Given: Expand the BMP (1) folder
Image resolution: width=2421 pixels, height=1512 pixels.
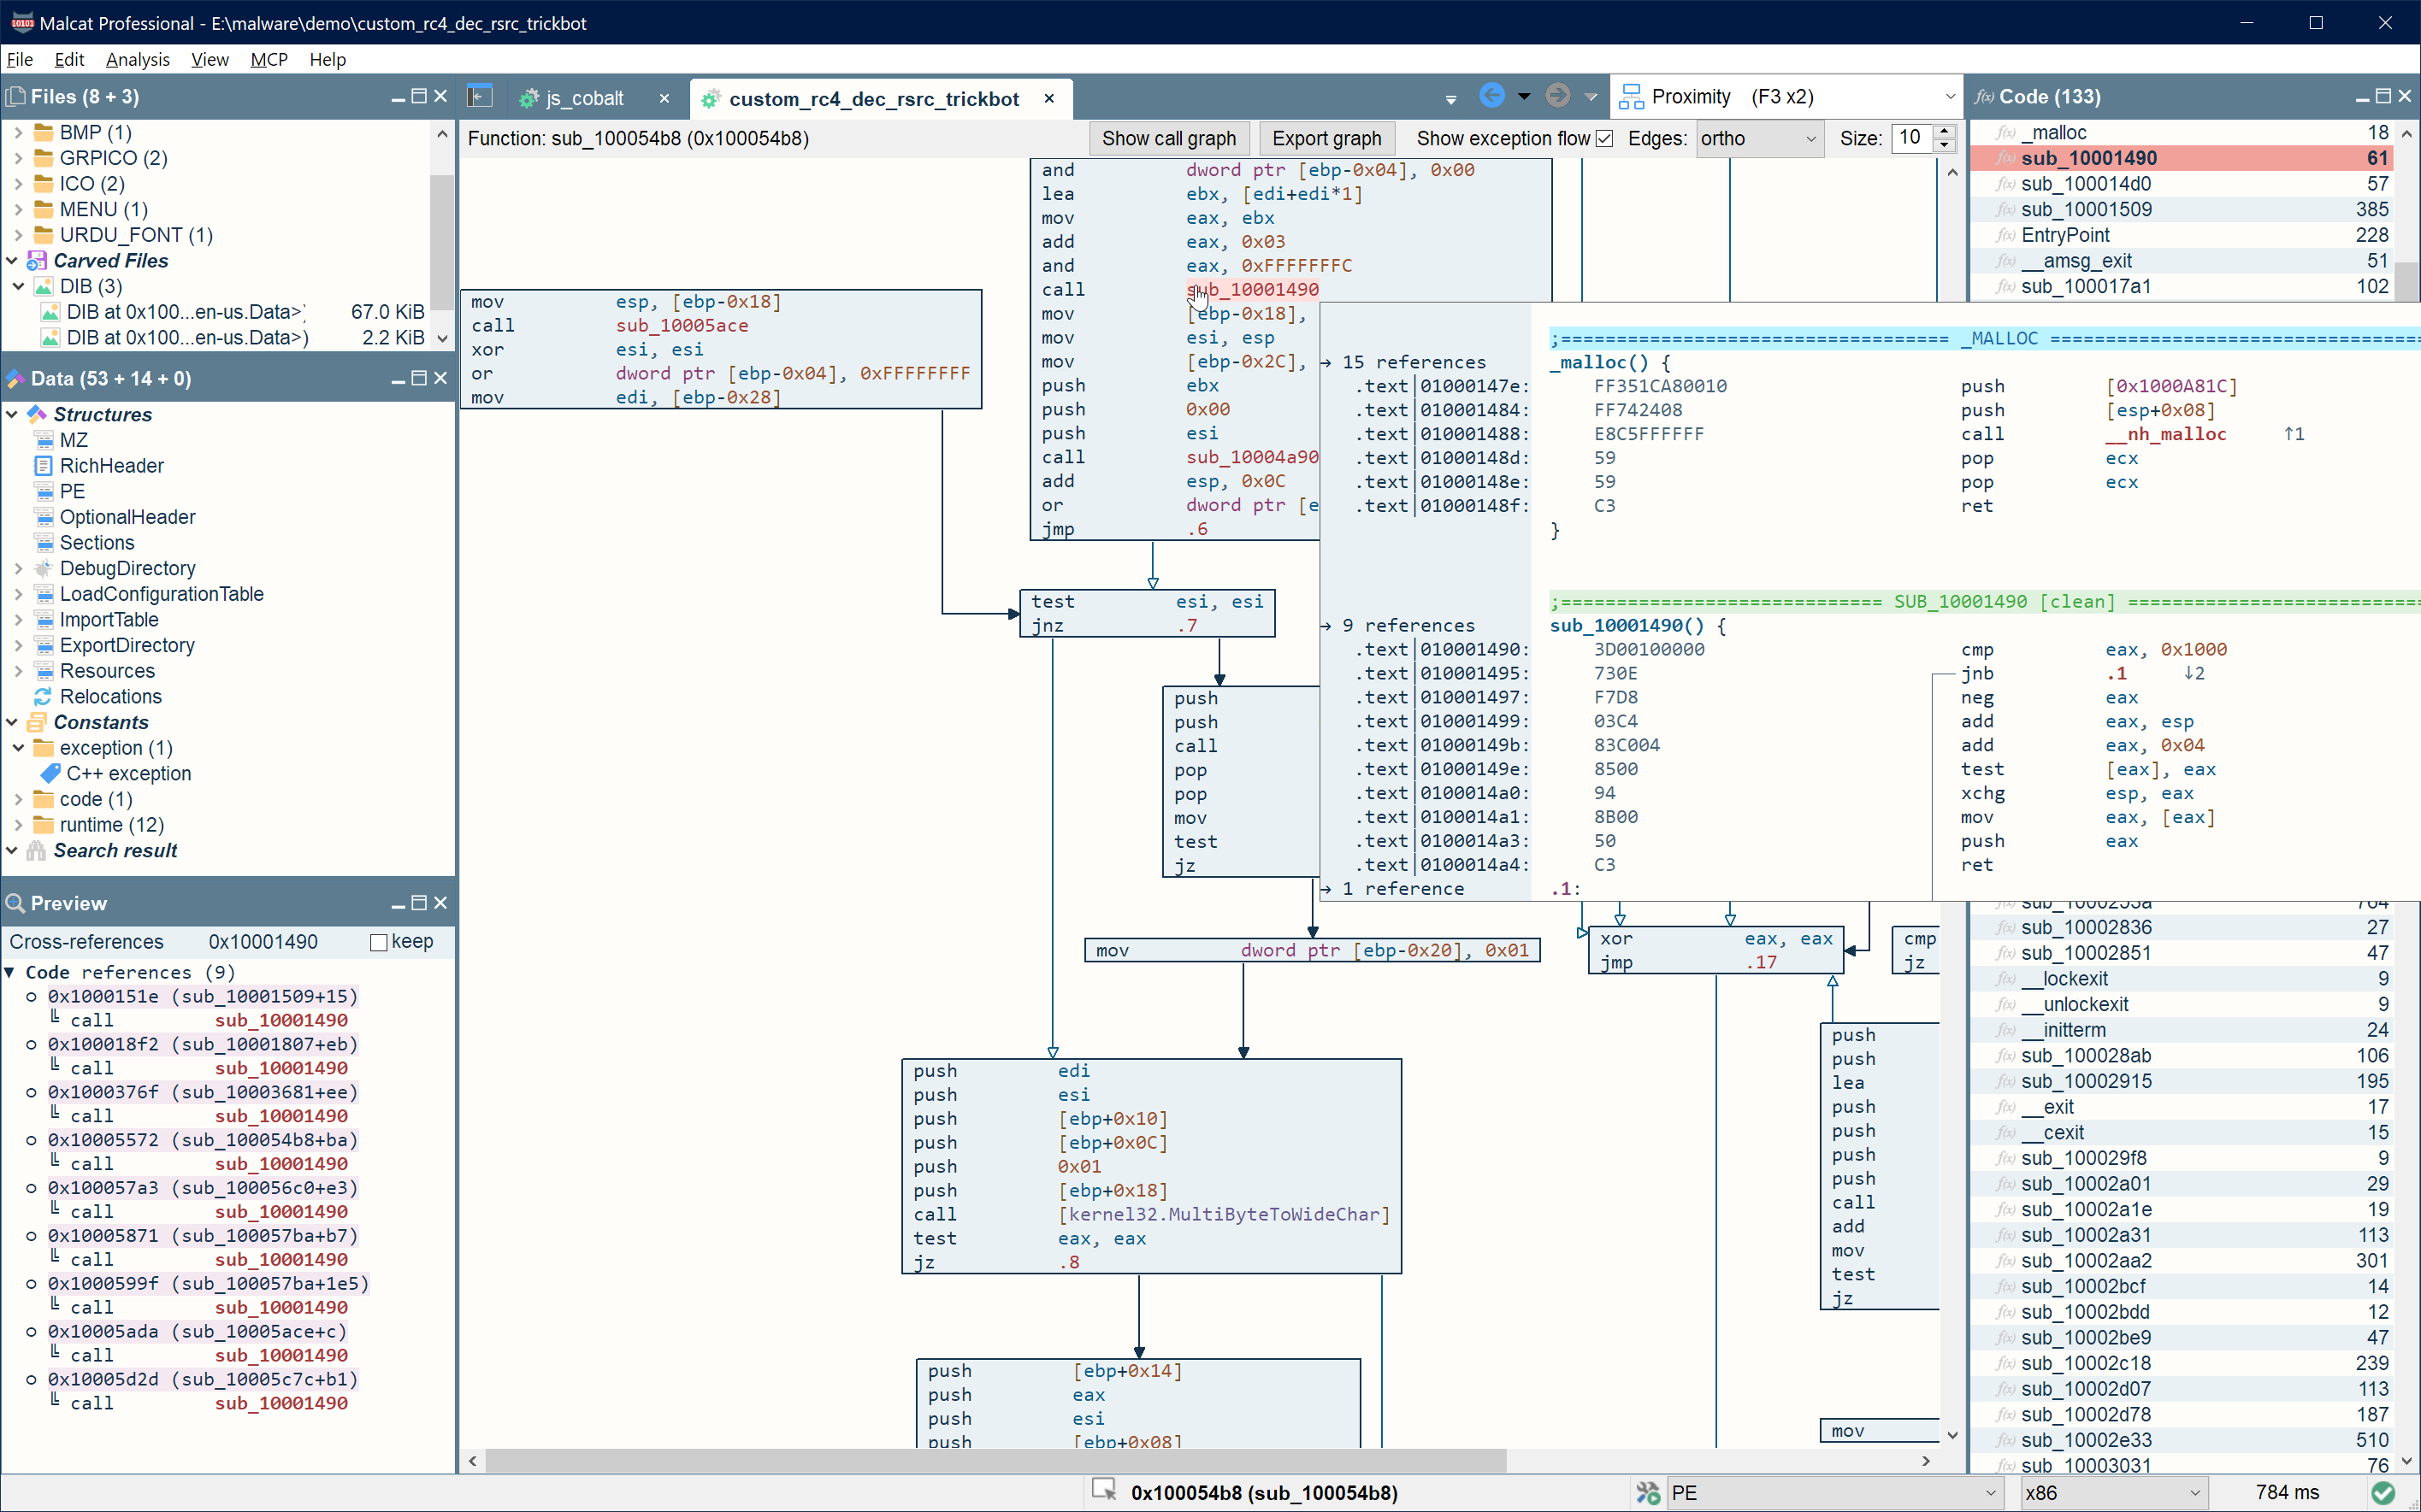Looking at the screenshot, I should (x=18, y=132).
